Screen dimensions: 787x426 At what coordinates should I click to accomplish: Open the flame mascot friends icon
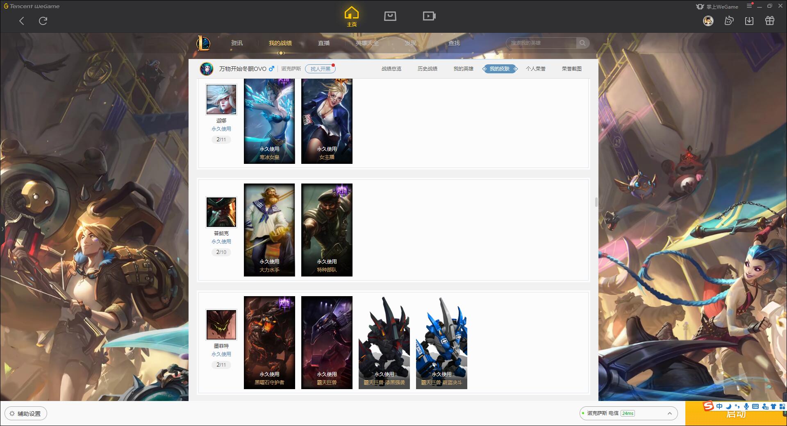point(729,20)
